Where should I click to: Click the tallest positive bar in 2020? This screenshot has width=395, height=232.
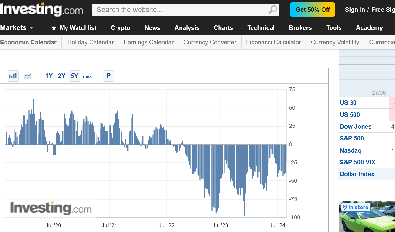pos(34,122)
